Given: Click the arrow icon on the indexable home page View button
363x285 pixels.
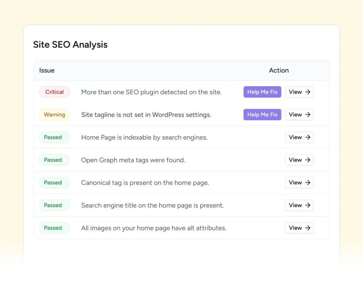Looking at the screenshot, I should click(x=308, y=137).
